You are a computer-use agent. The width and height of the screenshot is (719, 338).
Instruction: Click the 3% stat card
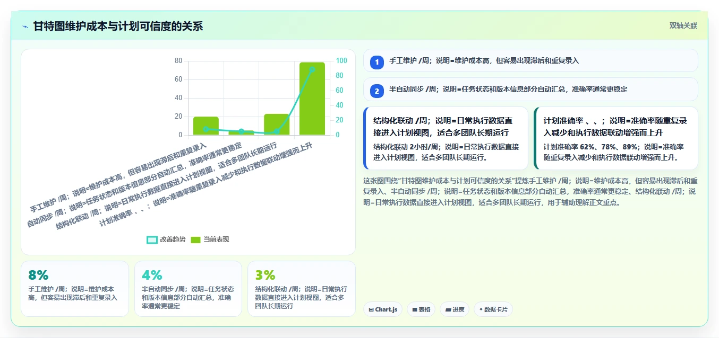301,289
